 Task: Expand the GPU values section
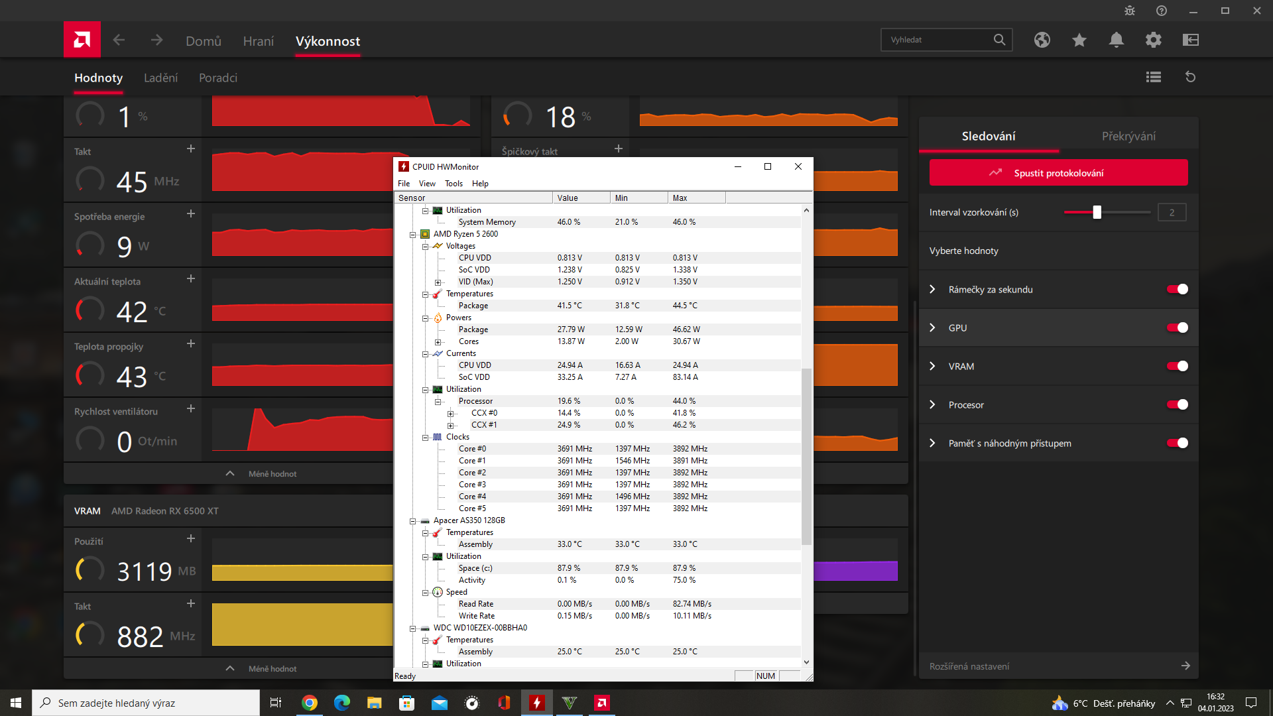(x=933, y=328)
